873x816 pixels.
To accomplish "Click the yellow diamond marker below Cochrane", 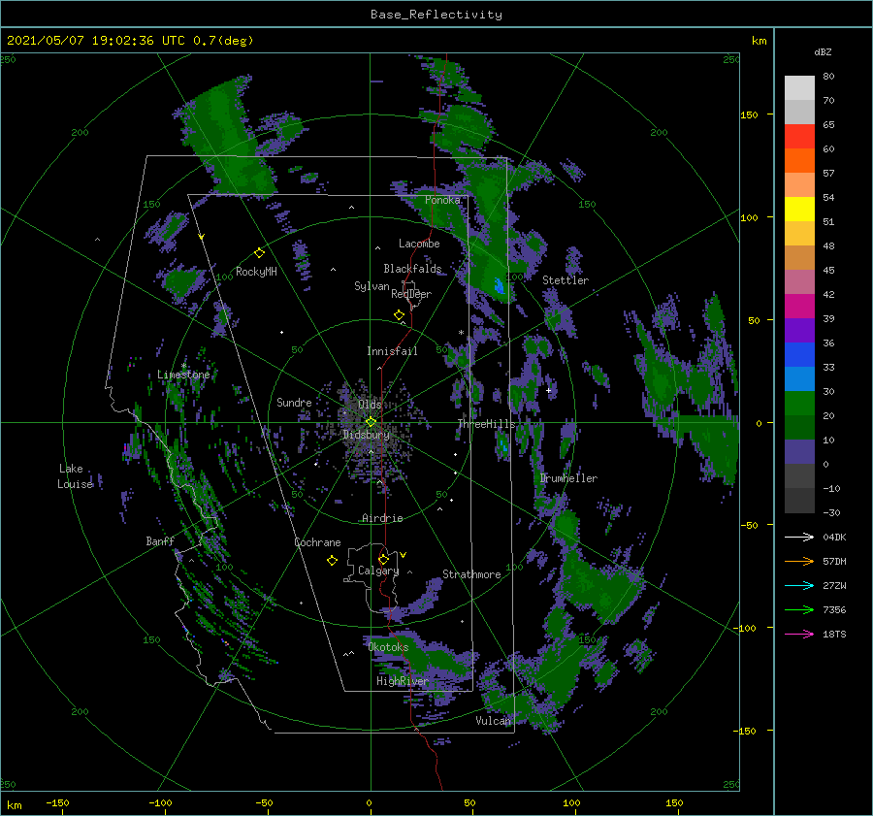I will (x=332, y=561).
